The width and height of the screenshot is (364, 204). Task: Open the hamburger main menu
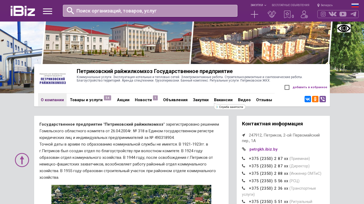[47, 11]
